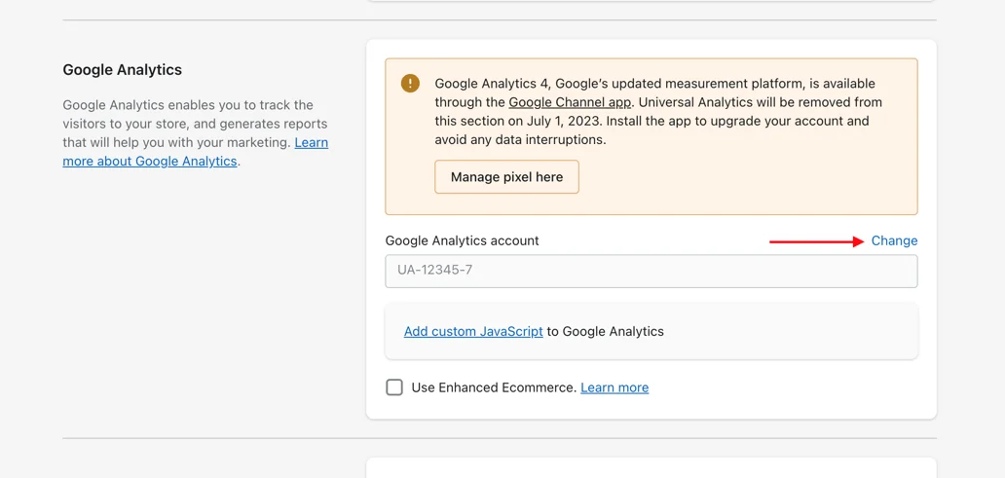Image resolution: width=1005 pixels, height=478 pixels.
Task: Click the Google Analytics section heading
Action: (123, 70)
